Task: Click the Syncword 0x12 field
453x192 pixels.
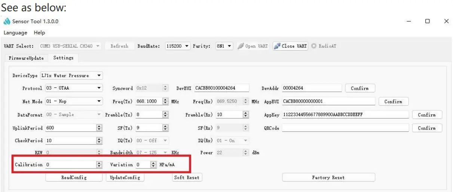Action: pos(152,88)
